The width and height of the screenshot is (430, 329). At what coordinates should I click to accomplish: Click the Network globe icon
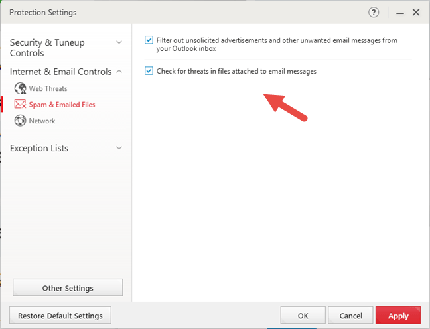21,121
